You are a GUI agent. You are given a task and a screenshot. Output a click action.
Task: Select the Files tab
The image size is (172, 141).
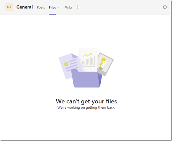(53, 7)
